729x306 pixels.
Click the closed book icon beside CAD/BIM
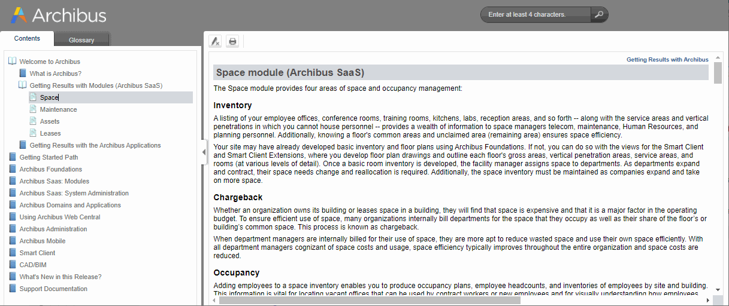pyautogui.click(x=13, y=265)
